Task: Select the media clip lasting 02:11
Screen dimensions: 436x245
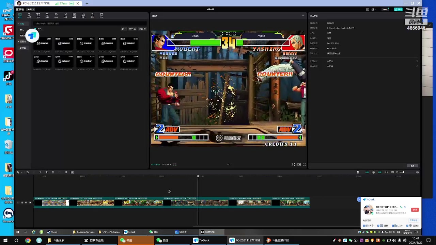Action: [x=129, y=61]
